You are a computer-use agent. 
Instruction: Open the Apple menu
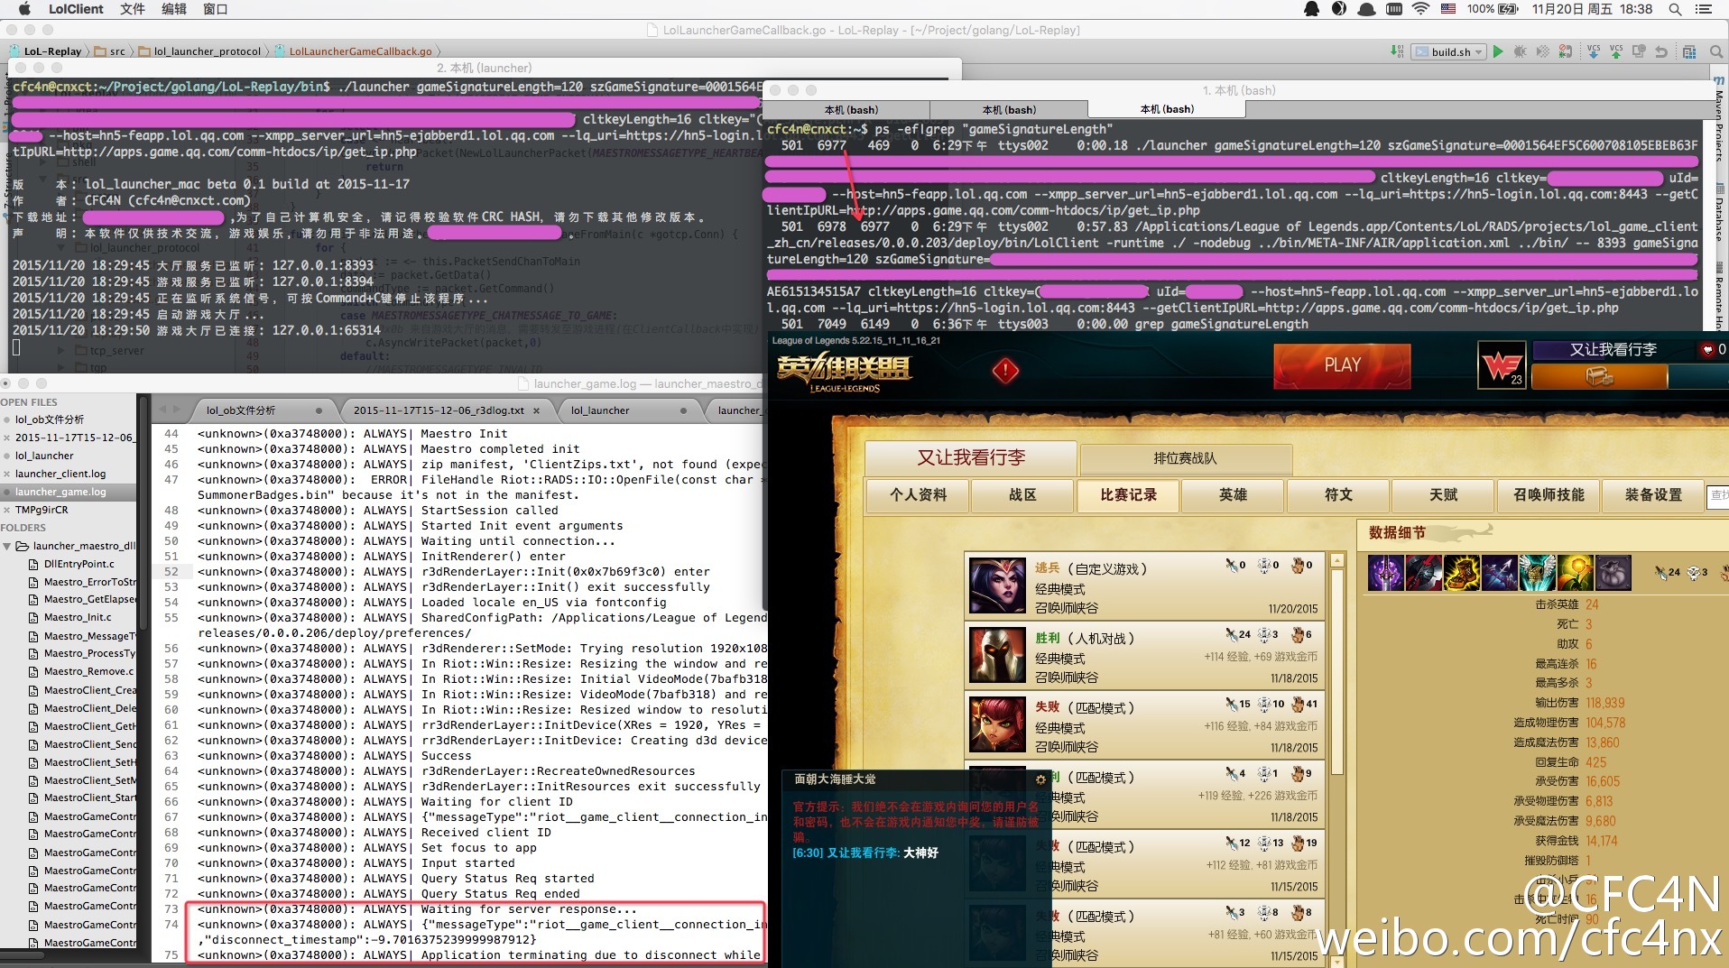[24, 9]
